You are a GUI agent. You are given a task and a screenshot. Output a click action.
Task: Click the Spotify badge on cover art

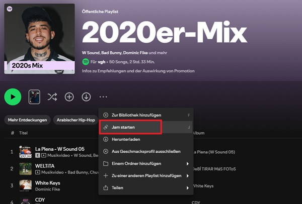pyautogui.click(x=10, y=9)
